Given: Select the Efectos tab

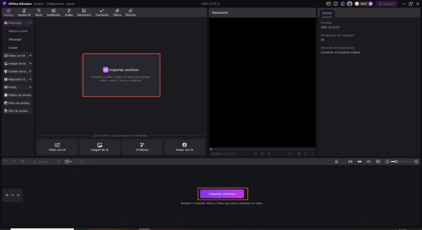Looking at the screenshot, I should [x=130, y=12].
